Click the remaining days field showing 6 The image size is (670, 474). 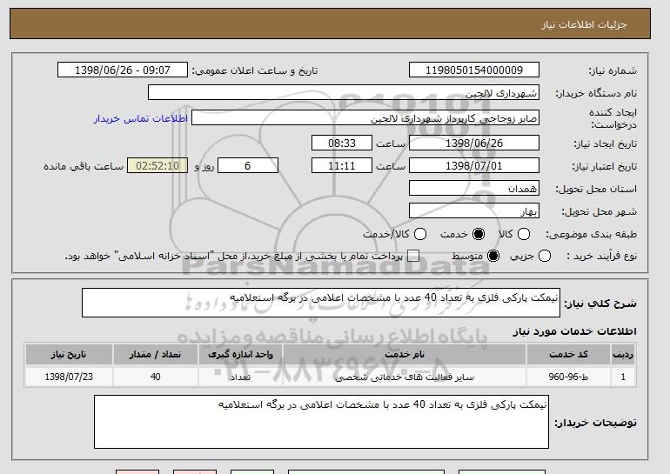pyautogui.click(x=248, y=166)
